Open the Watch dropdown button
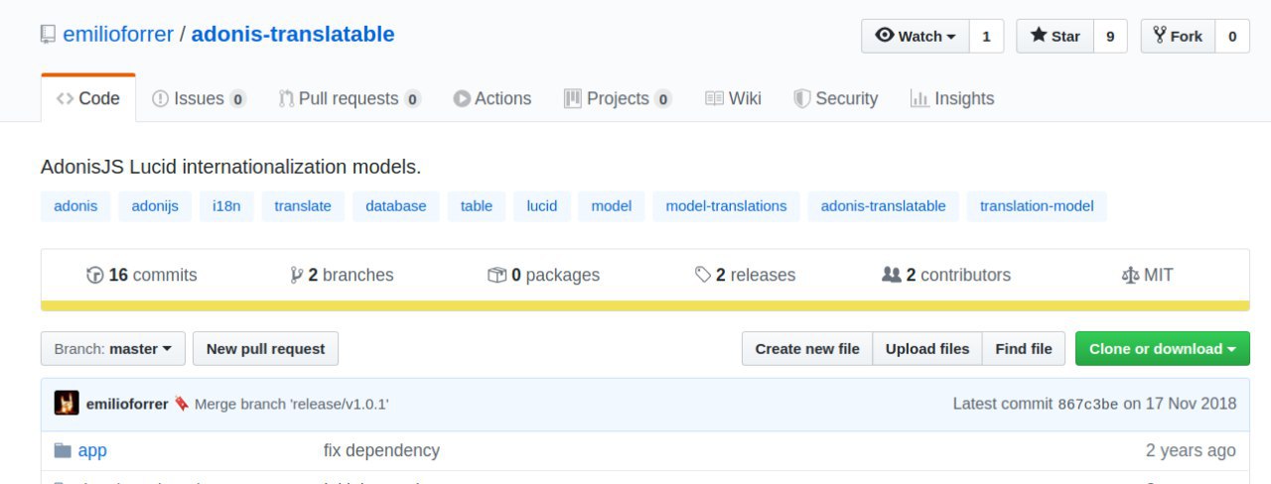Screen dimensions: 1271x484 pyautogui.click(x=915, y=36)
